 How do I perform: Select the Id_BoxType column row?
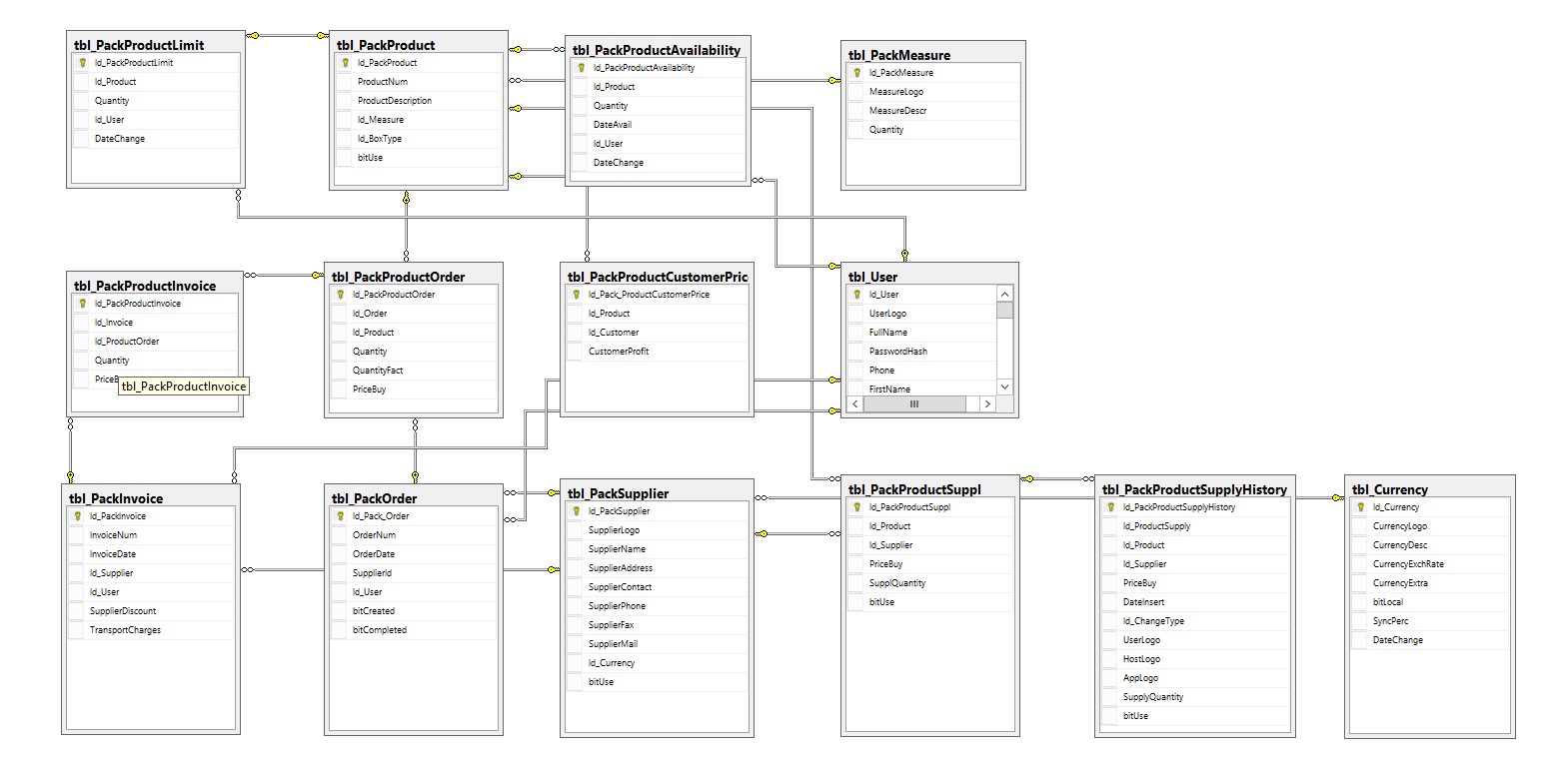pyautogui.click(x=418, y=139)
